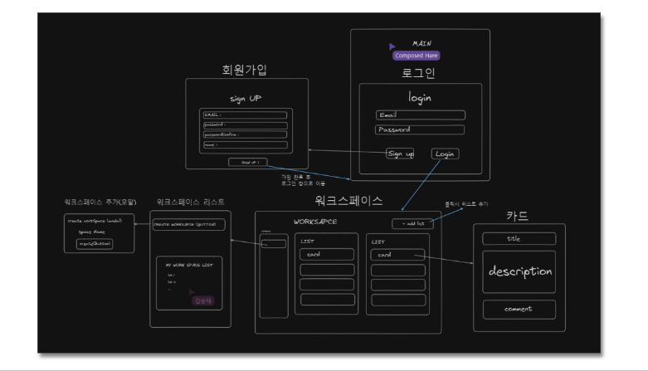Click the login title text
This screenshot has height=371, width=648.
tap(420, 98)
